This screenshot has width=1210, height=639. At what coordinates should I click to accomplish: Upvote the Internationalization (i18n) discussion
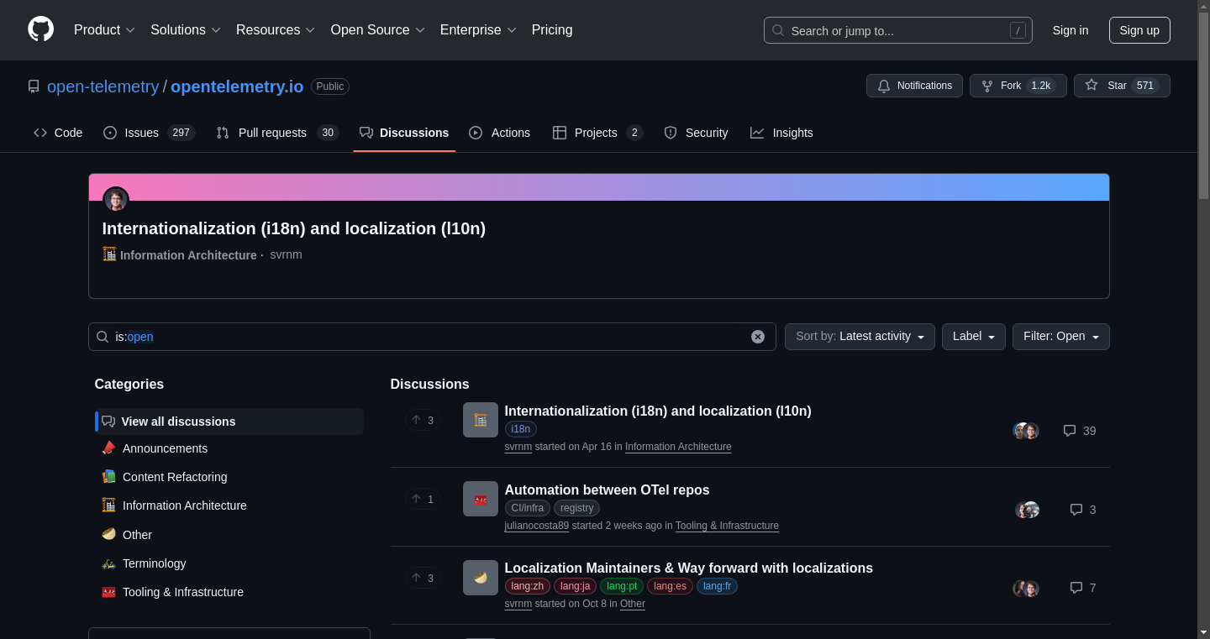click(x=423, y=420)
